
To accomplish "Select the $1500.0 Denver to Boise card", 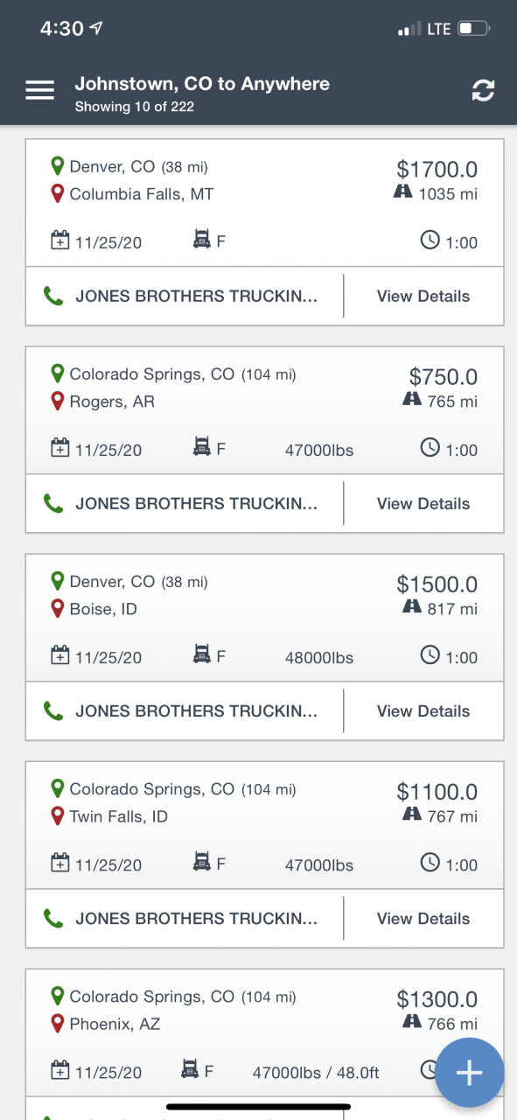I will tap(264, 618).
